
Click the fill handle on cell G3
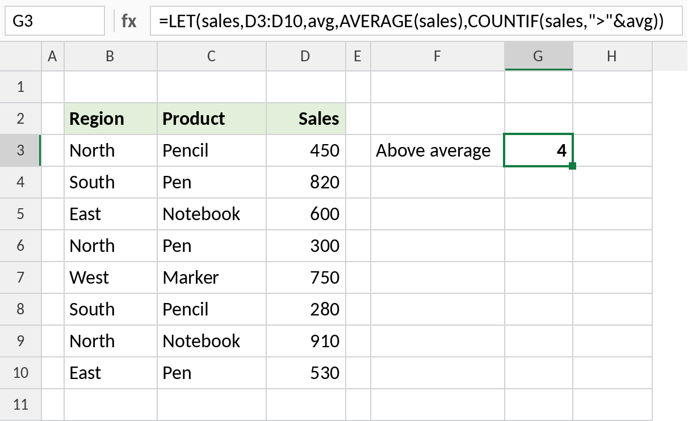[x=572, y=166]
